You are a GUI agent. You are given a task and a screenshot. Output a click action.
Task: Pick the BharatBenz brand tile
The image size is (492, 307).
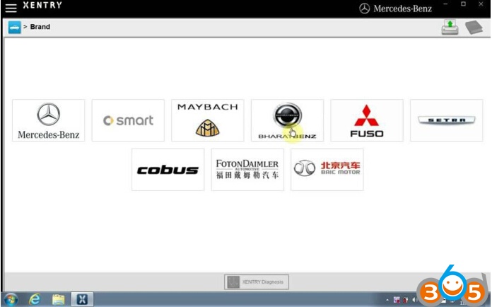click(287, 120)
